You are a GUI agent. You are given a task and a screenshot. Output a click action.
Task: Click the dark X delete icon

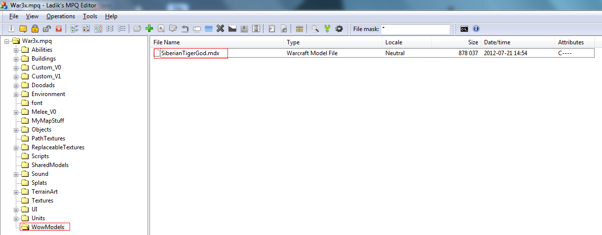click(220, 29)
